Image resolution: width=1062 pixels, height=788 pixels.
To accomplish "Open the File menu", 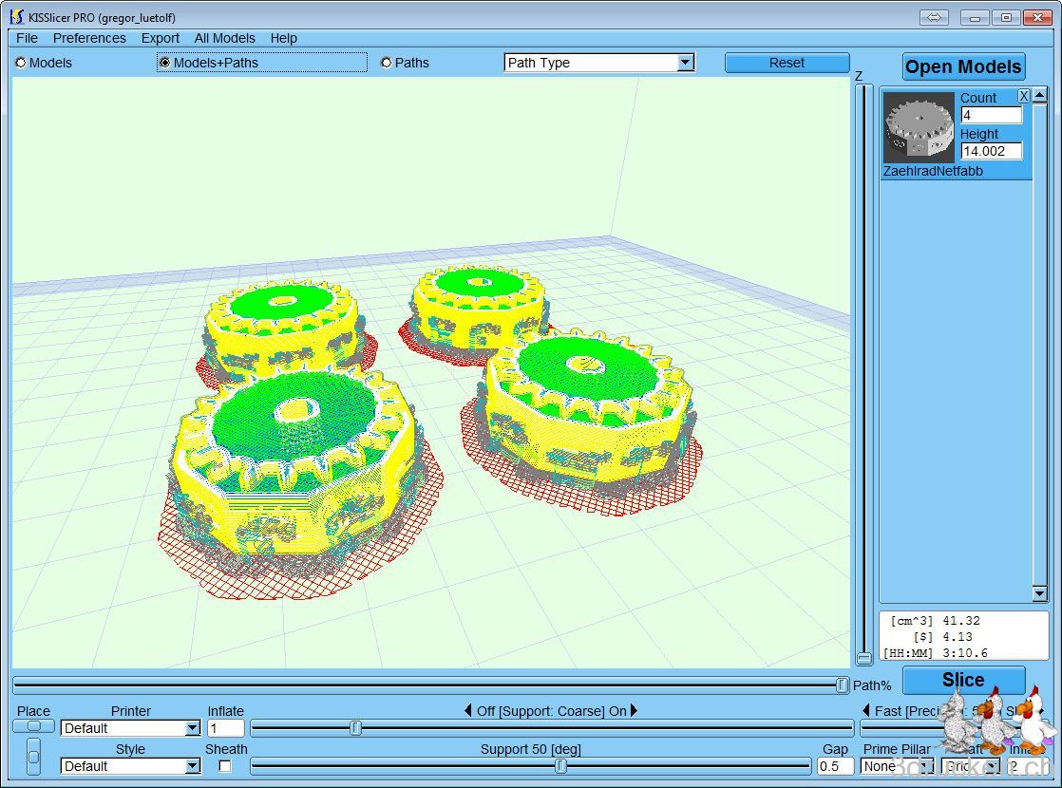I will pos(27,38).
